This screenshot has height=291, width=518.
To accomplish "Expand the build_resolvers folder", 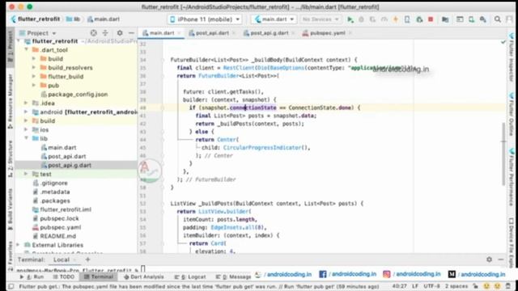I will [x=34, y=68].
